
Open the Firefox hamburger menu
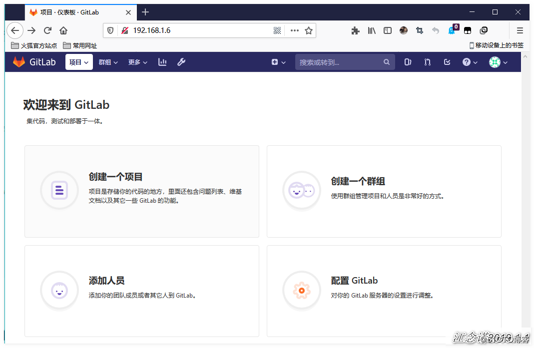tap(520, 30)
